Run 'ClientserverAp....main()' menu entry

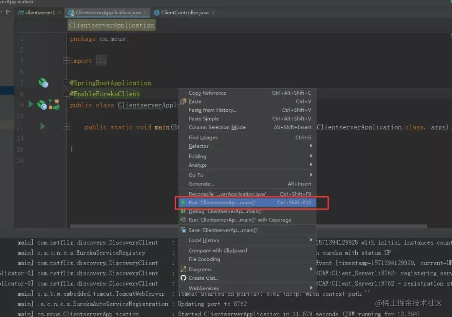[247, 203]
